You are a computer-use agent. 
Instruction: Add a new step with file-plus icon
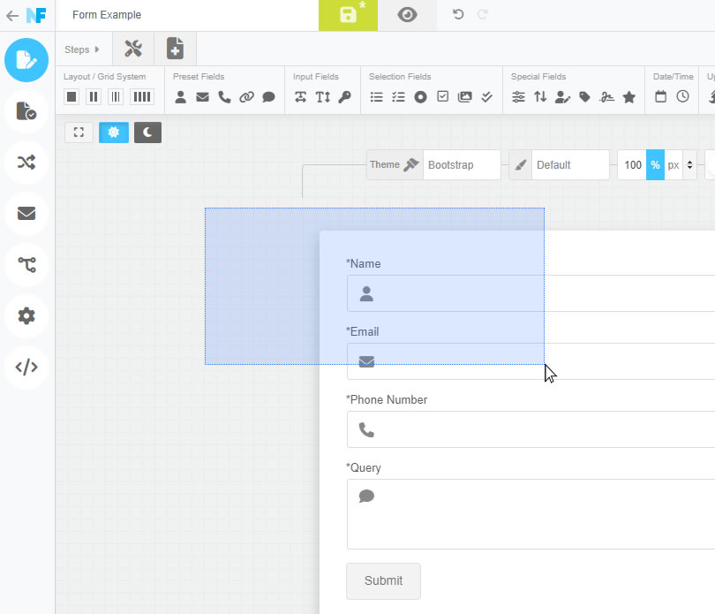175,49
